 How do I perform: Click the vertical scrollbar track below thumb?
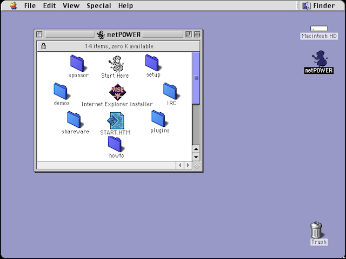click(196, 125)
